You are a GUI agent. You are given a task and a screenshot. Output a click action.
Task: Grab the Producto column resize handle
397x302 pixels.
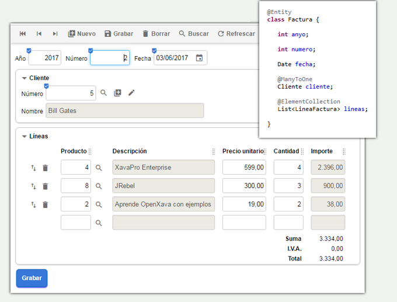(90, 151)
